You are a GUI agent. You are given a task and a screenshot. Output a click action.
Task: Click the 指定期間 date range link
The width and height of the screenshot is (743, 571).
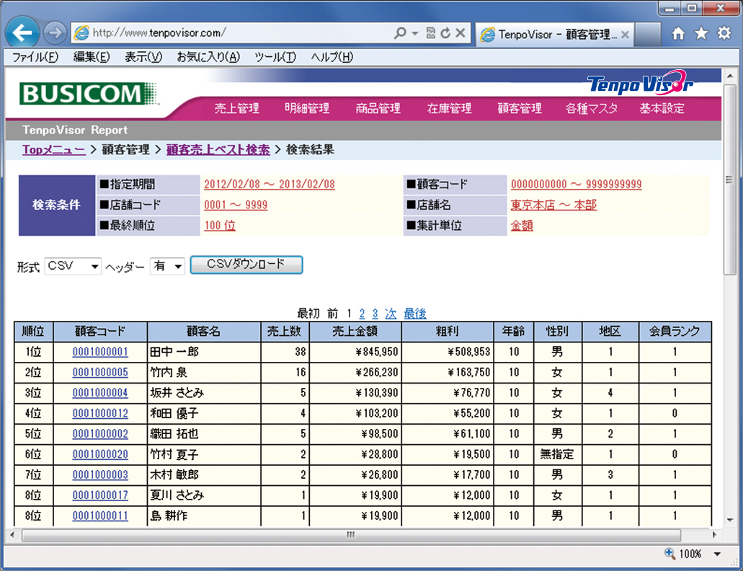(x=269, y=185)
